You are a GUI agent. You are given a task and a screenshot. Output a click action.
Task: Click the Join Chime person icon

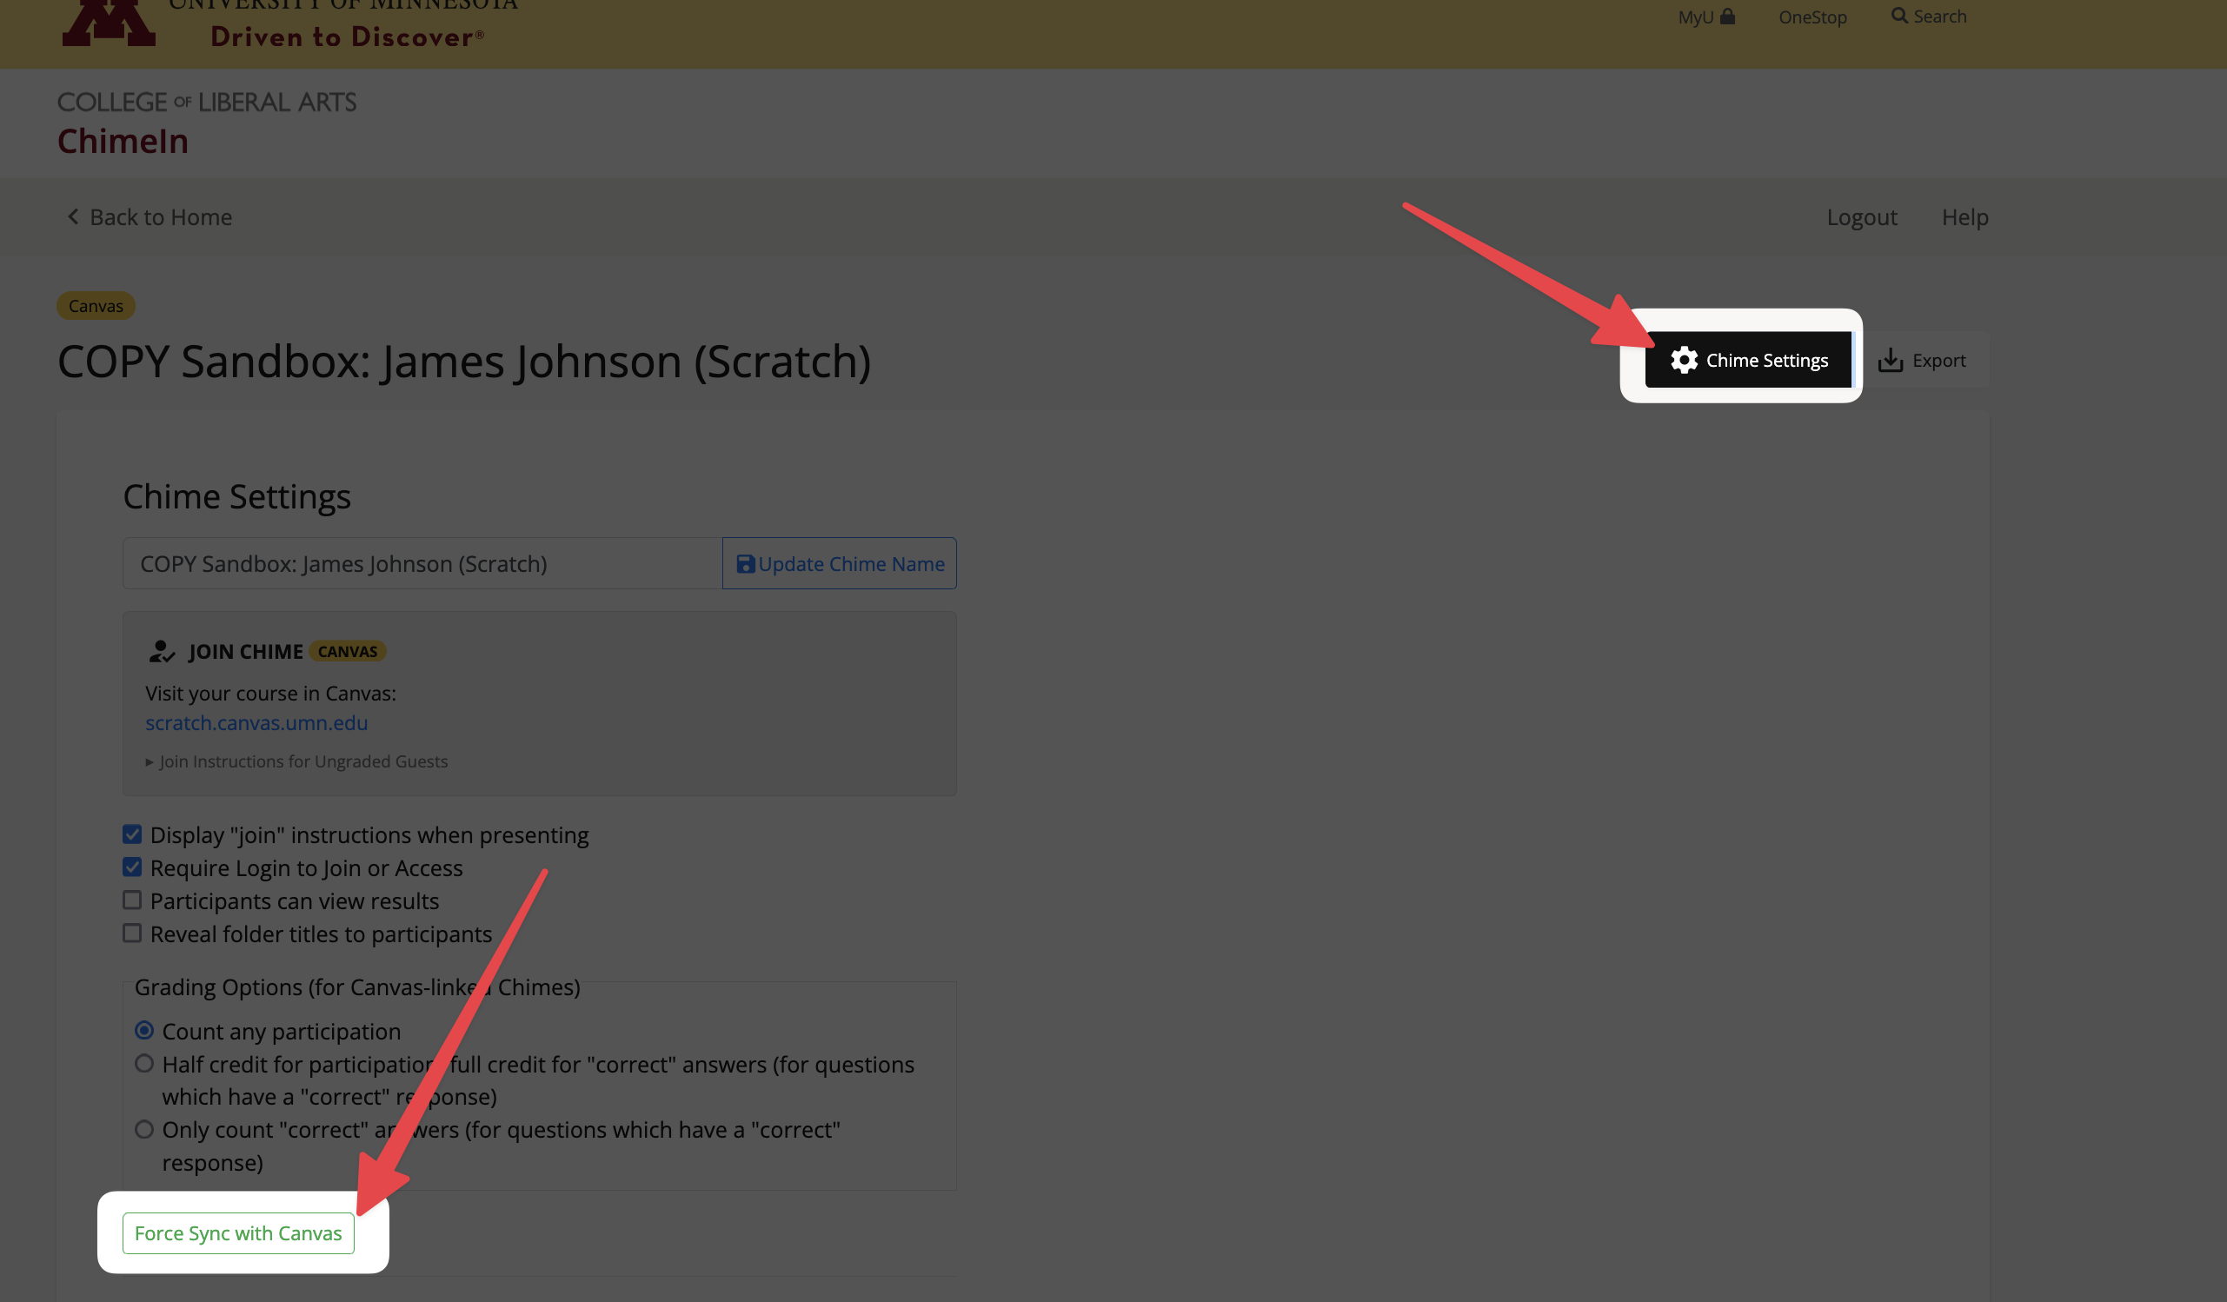click(x=161, y=652)
